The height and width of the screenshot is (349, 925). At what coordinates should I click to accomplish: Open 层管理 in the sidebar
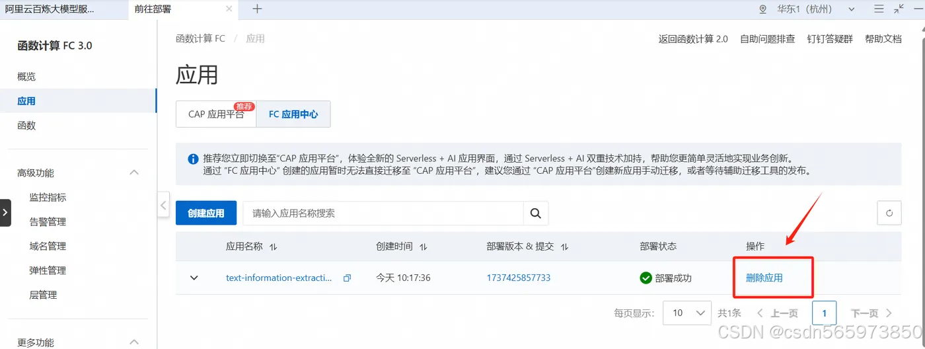click(43, 295)
